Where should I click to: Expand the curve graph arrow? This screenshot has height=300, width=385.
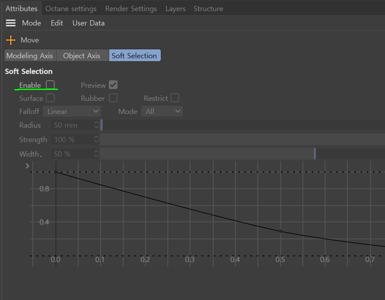pyautogui.click(x=28, y=166)
